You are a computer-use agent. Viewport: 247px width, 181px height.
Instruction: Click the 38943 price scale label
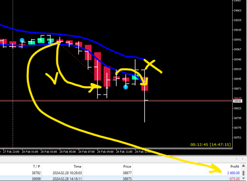(x=238, y=59)
